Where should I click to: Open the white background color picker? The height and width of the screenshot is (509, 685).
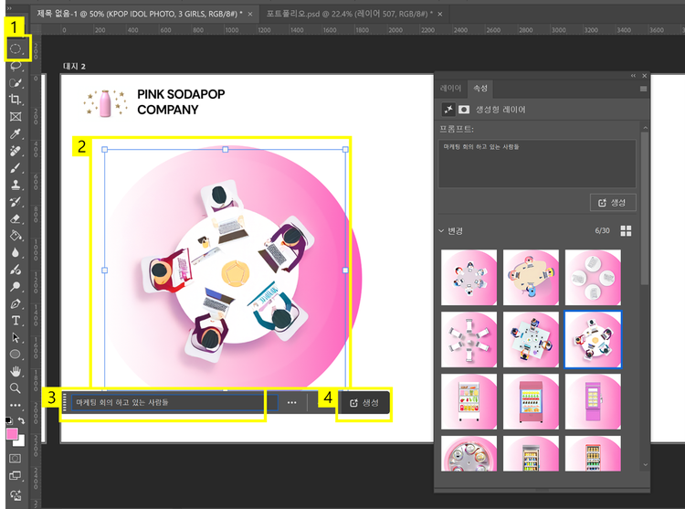coord(20,441)
